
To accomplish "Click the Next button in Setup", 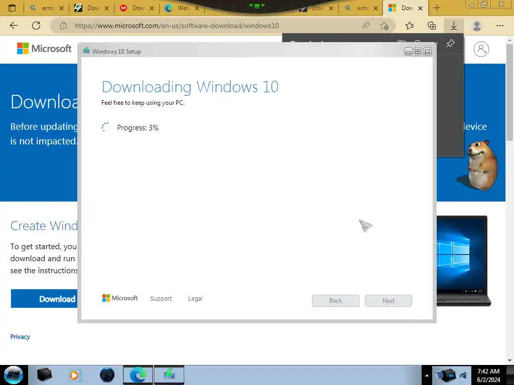I will [389, 301].
